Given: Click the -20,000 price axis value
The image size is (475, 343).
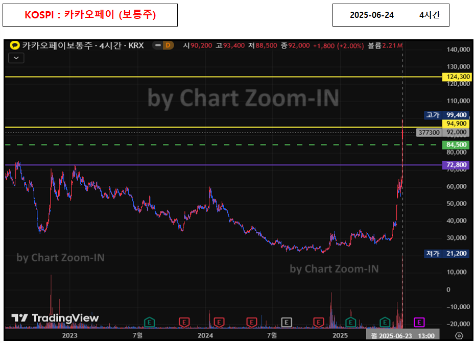Looking at the screenshot, I should click(x=458, y=324).
